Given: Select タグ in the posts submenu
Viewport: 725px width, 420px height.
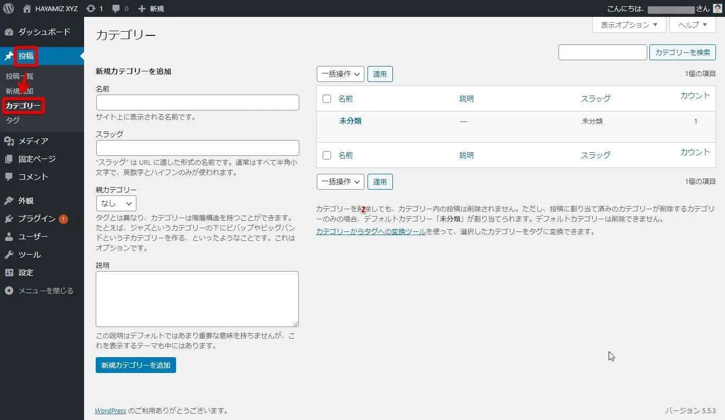Looking at the screenshot, I should (13, 120).
